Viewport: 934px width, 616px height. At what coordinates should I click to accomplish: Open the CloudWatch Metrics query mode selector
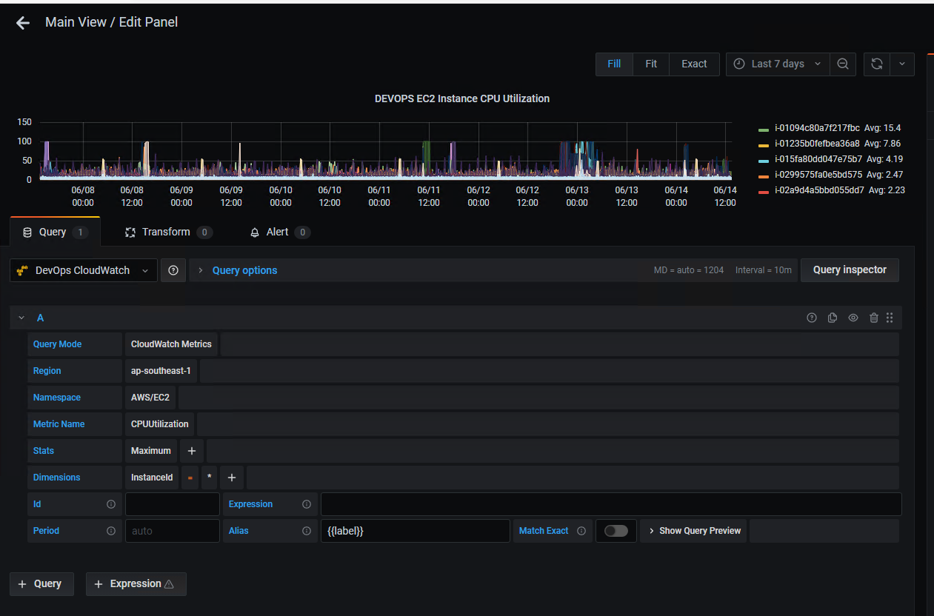171,344
